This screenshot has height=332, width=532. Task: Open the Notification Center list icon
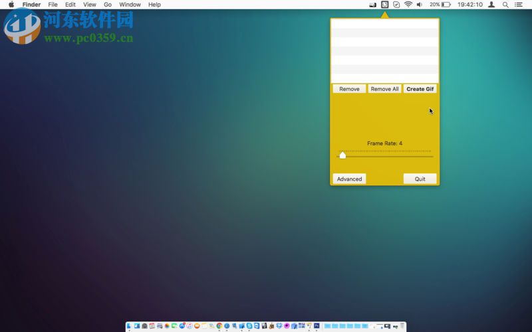[x=519, y=5]
